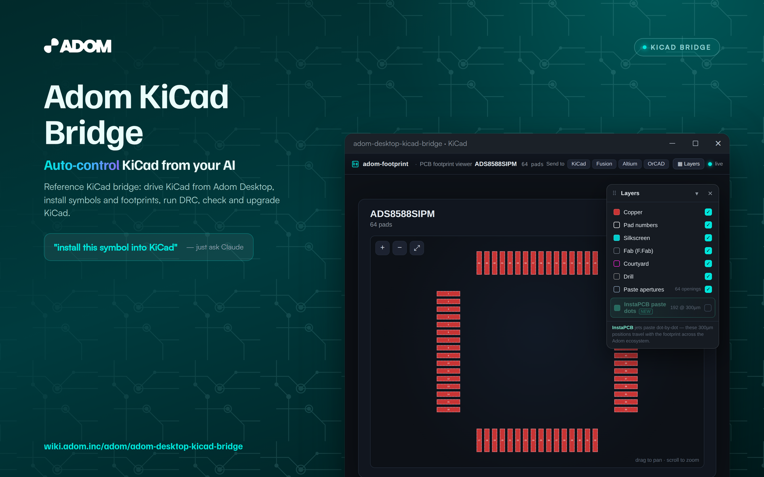Click the ADS8588SIPM part name in toolbar

495,164
